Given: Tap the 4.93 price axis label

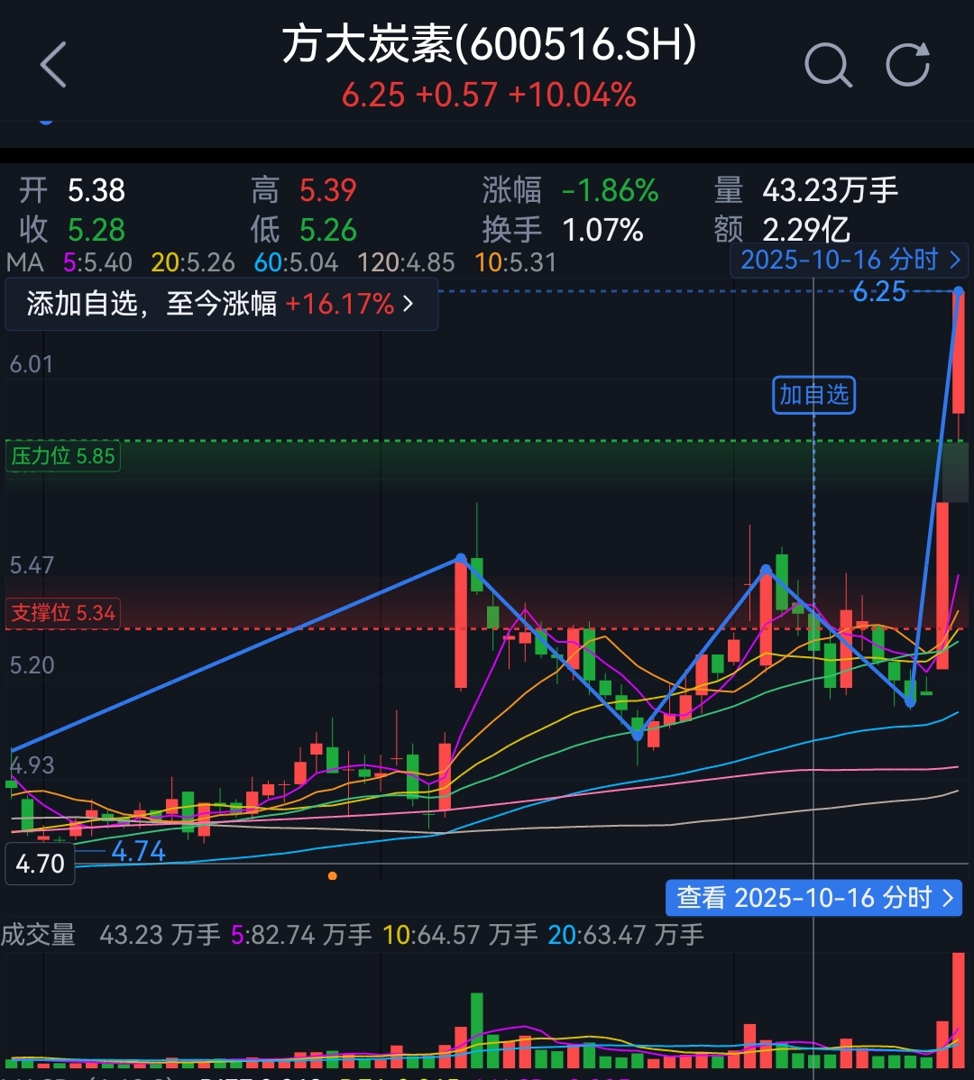Looking at the screenshot, I should pyautogui.click(x=31, y=765).
